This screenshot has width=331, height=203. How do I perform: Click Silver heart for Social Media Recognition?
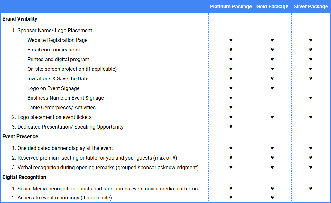tap(311, 189)
